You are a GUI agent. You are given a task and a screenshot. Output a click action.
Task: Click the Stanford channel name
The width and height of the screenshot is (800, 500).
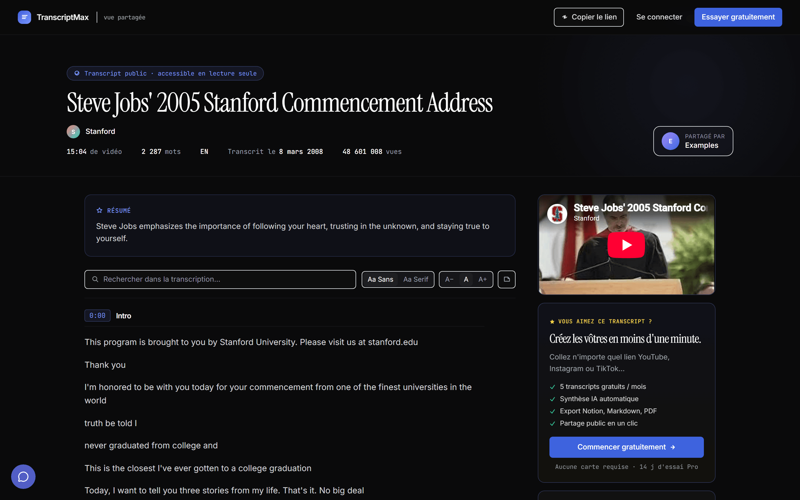[100, 132]
